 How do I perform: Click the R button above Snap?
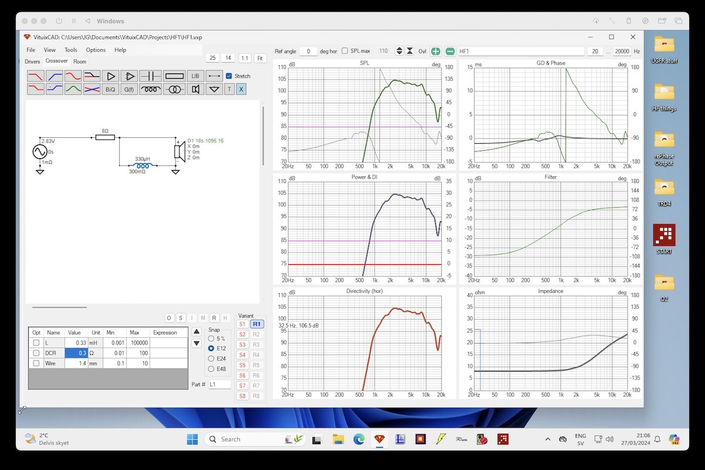click(x=214, y=318)
